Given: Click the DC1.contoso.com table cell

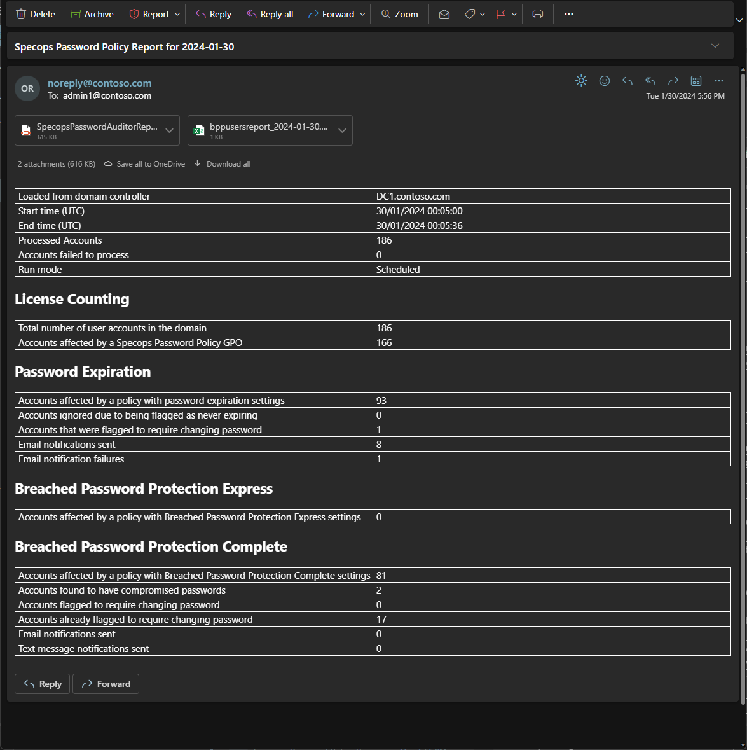Looking at the screenshot, I should click(552, 196).
